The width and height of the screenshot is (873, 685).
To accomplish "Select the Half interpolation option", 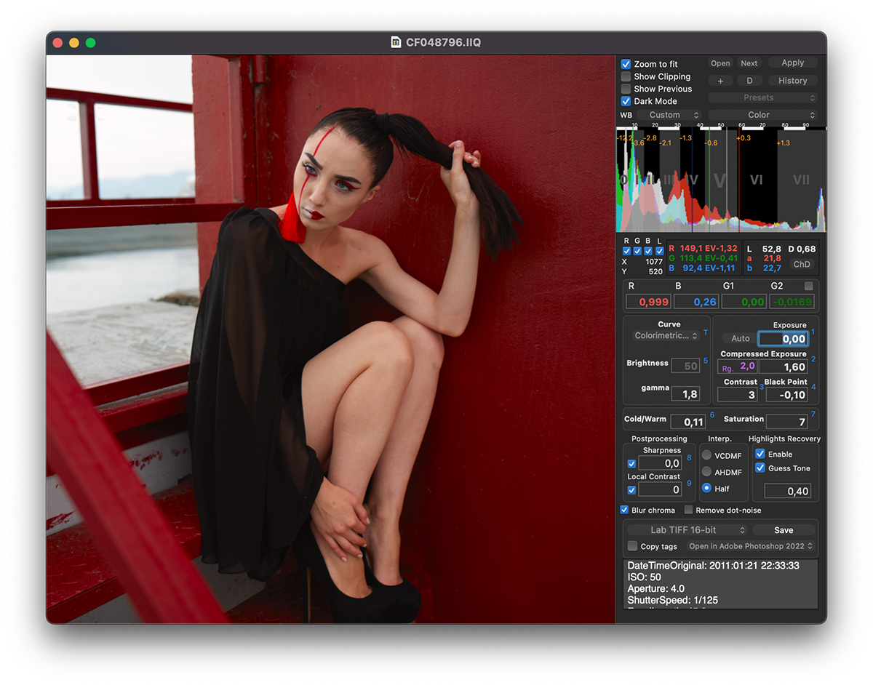I will coord(706,488).
